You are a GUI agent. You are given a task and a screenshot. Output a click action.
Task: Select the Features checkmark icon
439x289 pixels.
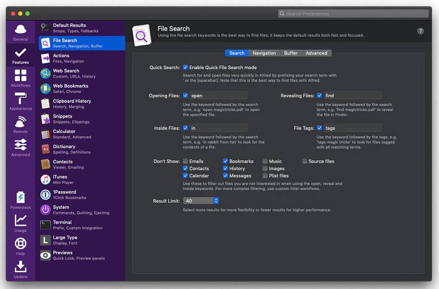point(20,52)
